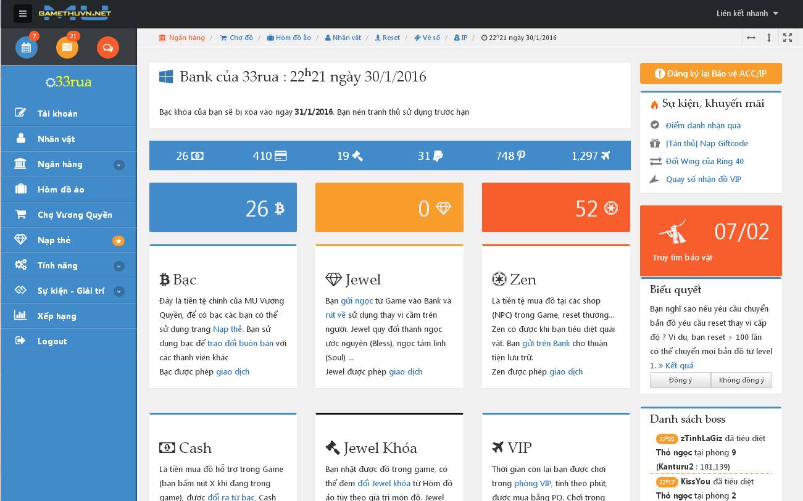The height and width of the screenshot is (501, 803).
Task: Click the horizontal resize arrows icon
Action: (x=751, y=38)
